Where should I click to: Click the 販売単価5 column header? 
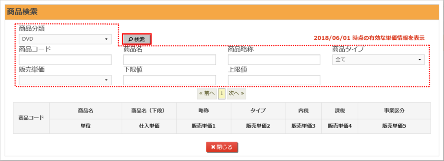(394, 126)
